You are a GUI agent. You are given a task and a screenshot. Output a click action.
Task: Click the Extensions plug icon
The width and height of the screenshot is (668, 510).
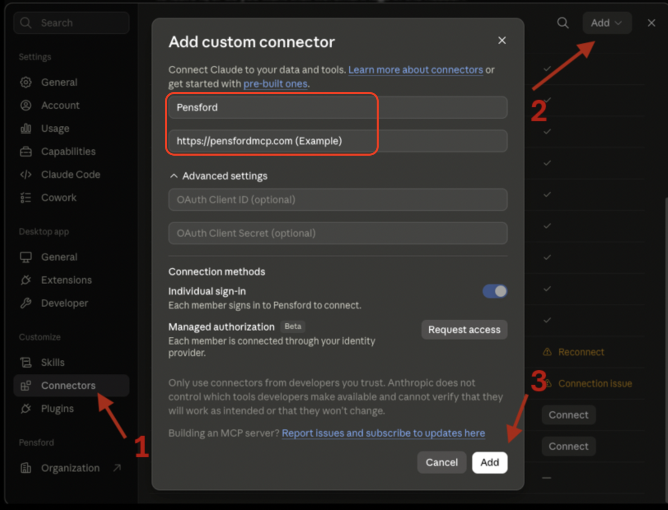pos(26,280)
